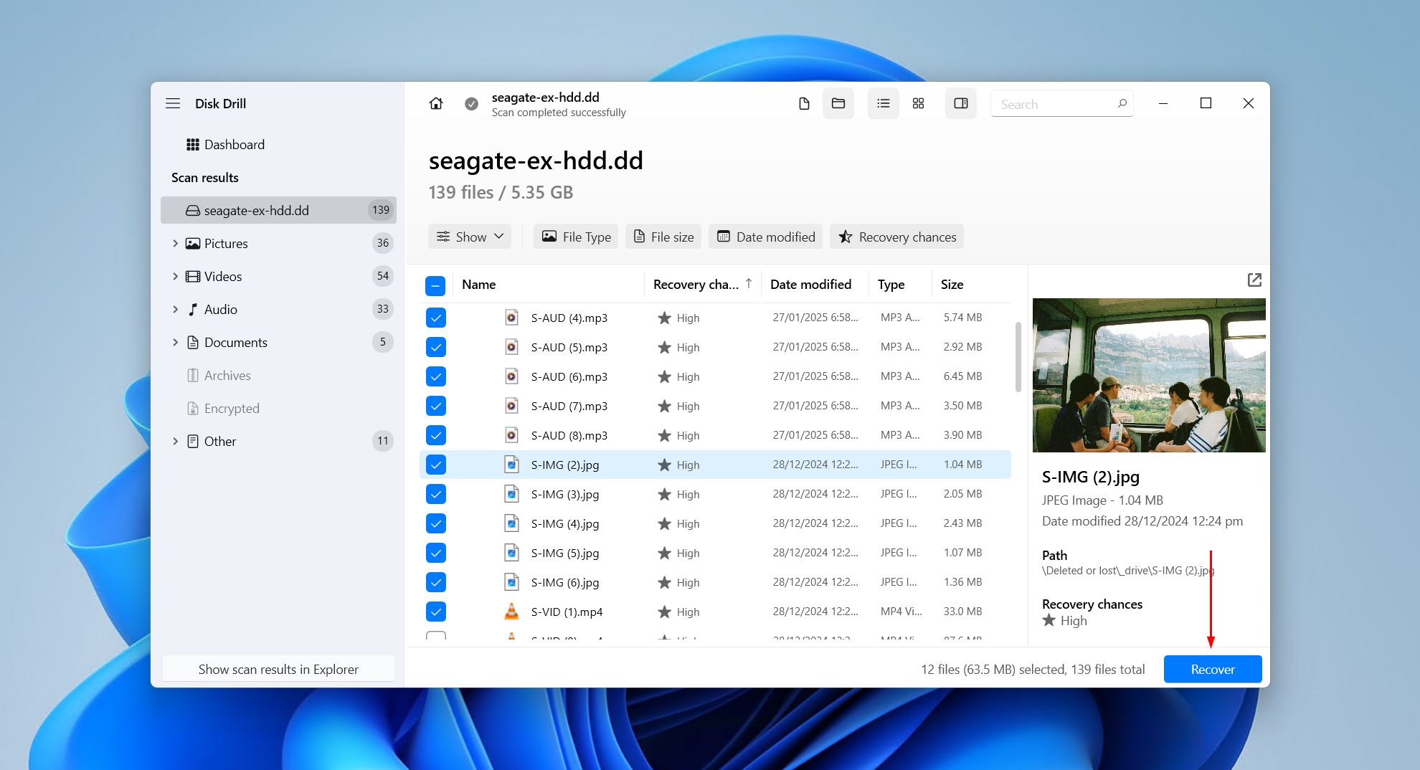
Task: Click the Audio note icon
Action: point(193,310)
